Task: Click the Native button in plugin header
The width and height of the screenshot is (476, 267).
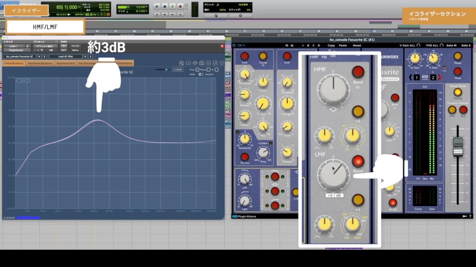Action: point(75,50)
